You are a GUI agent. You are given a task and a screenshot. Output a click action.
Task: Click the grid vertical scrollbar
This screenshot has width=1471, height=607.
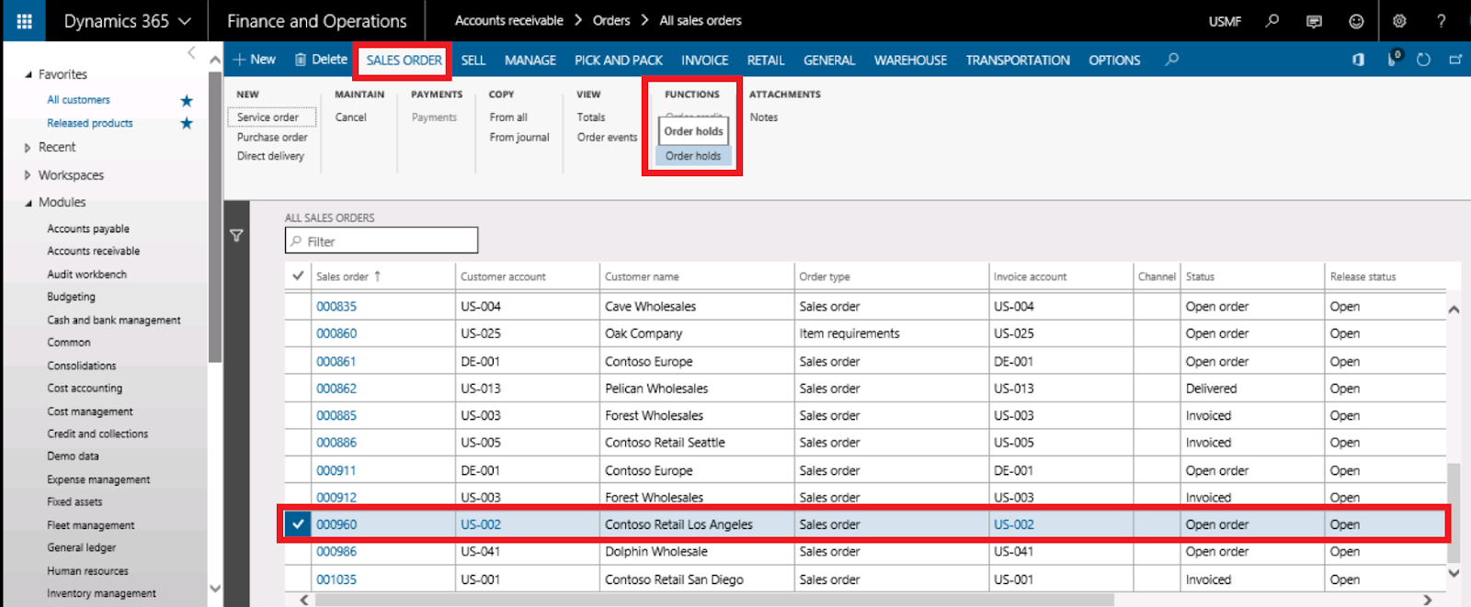point(1454,512)
